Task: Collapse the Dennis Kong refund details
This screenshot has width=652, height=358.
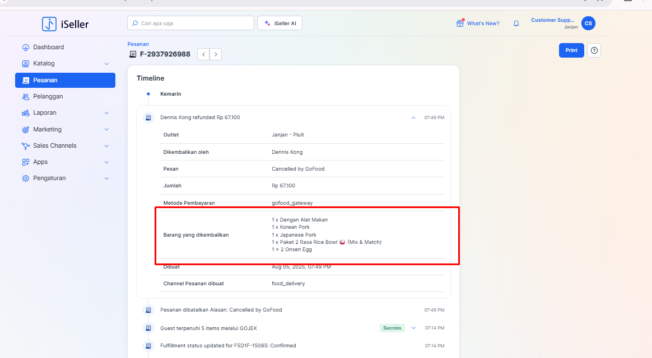Action: coord(413,117)
